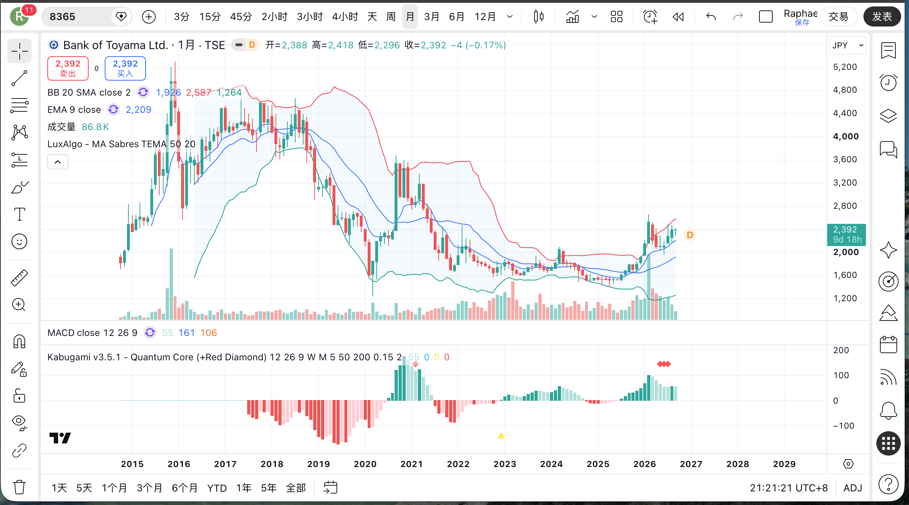Open chart settings gear icon
The image size is (909, 505).
pyautogui.click(x=848, y=464)
